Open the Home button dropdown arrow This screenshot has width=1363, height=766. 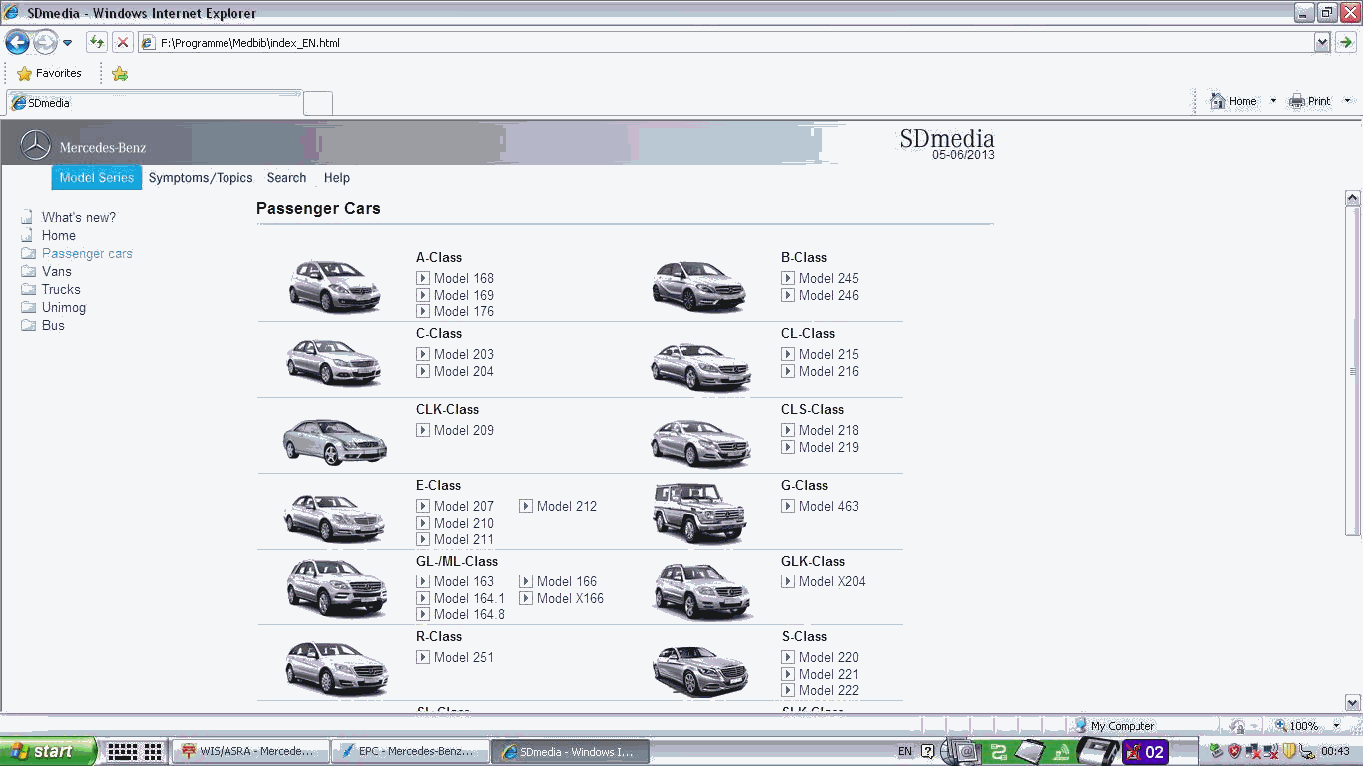click(1273, 101)
